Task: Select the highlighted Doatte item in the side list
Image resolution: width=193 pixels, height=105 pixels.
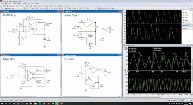Action: click(187, 25)
